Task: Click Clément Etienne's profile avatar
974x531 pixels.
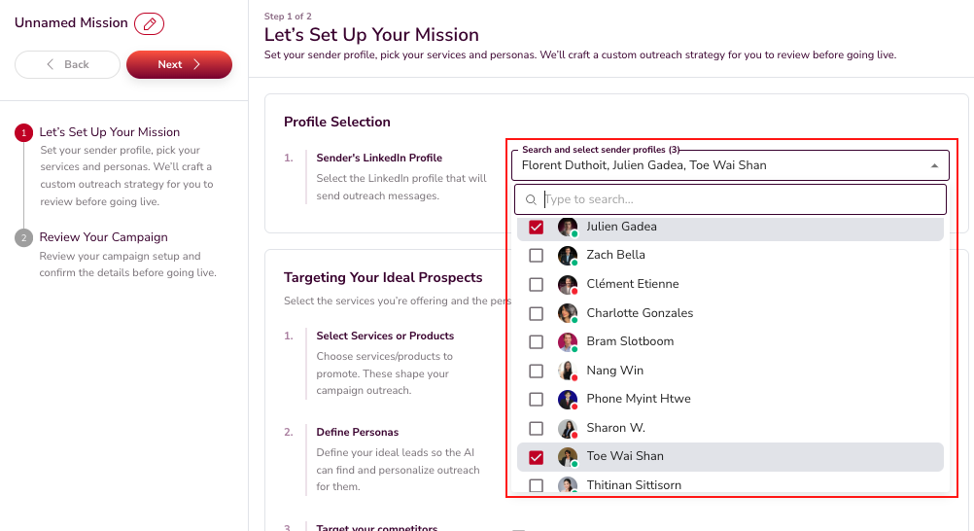Action: tap(568, 285)
